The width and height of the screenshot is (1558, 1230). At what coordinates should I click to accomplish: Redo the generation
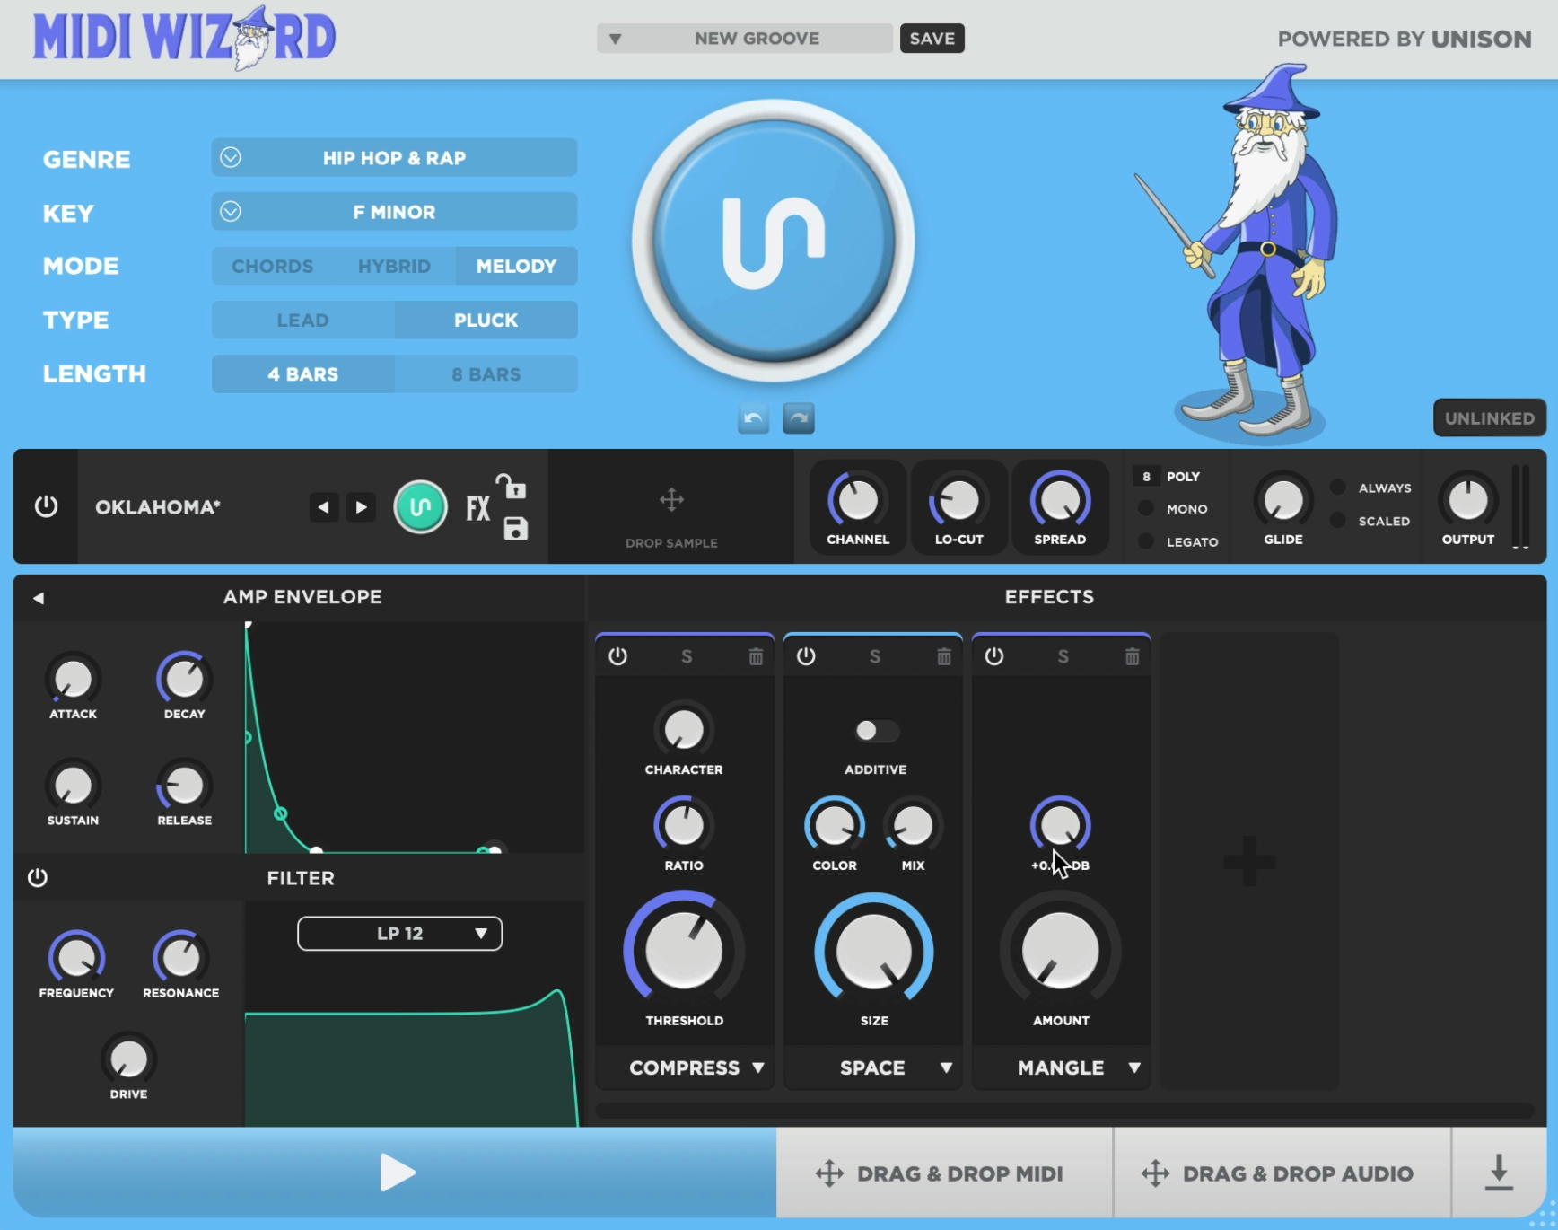[799, 418]
